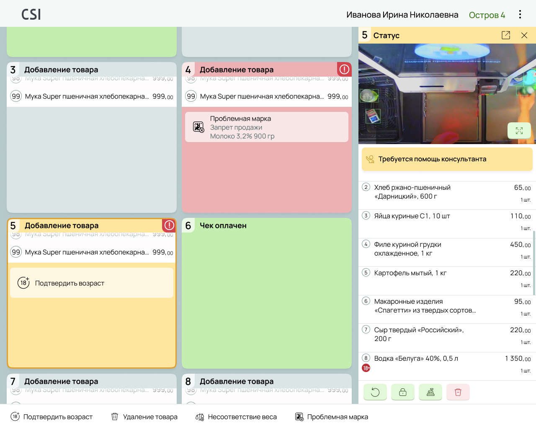Select terminal 6 Чек оплачен card
536x429 pixels.
tap(267, 293)
